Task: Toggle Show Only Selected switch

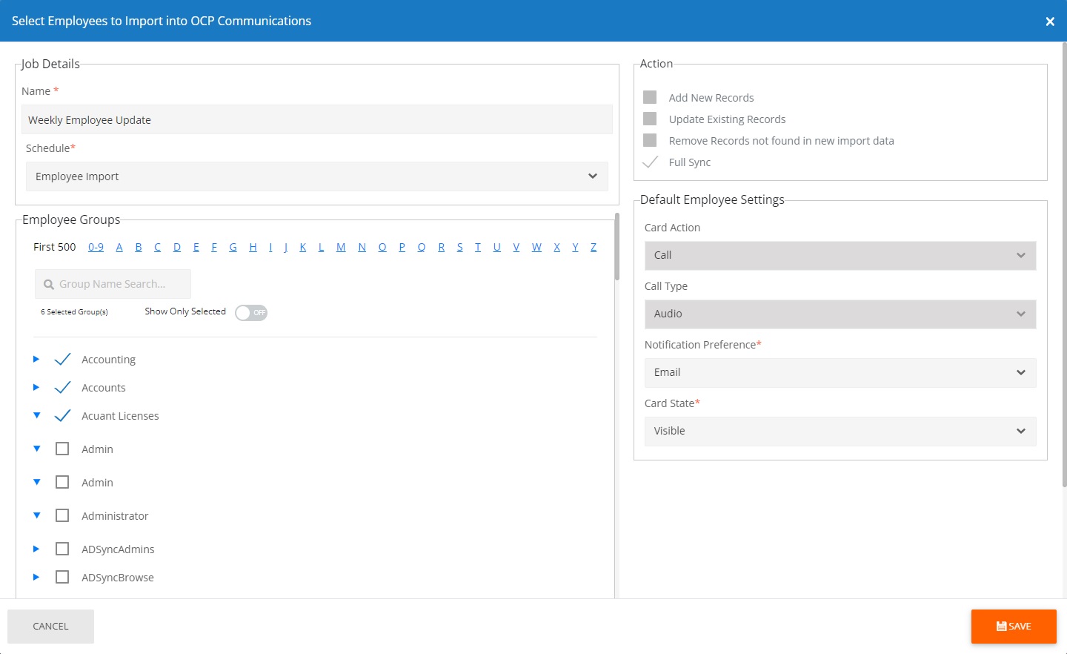Action: click(251, 312)
